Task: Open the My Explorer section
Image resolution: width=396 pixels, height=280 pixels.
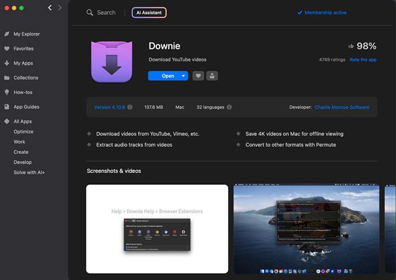Action: (x=27, y=34)
